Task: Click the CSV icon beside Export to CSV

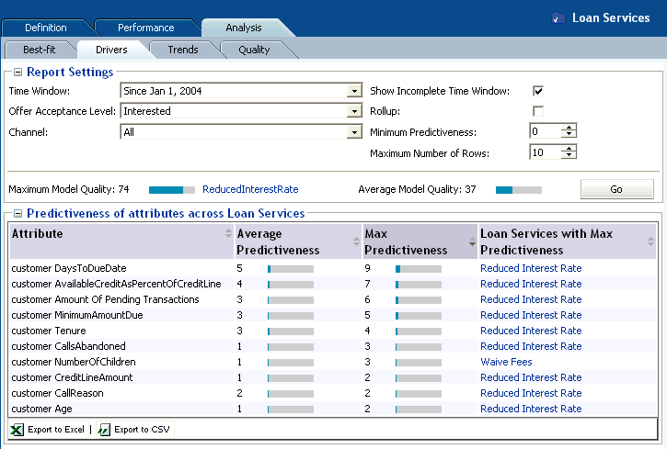Action: coord(104,430)
